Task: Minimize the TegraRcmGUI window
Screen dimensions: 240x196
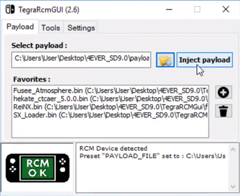Action: [169, 10]
